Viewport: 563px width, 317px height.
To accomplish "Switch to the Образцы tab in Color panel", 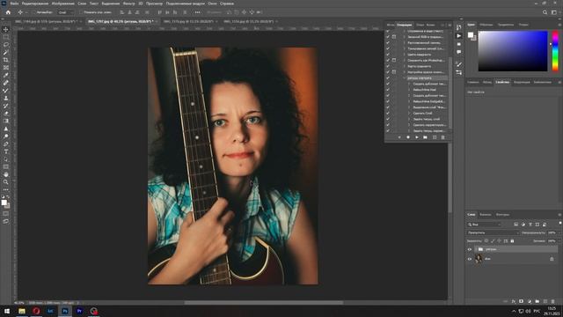I will [x=486, y=25].
